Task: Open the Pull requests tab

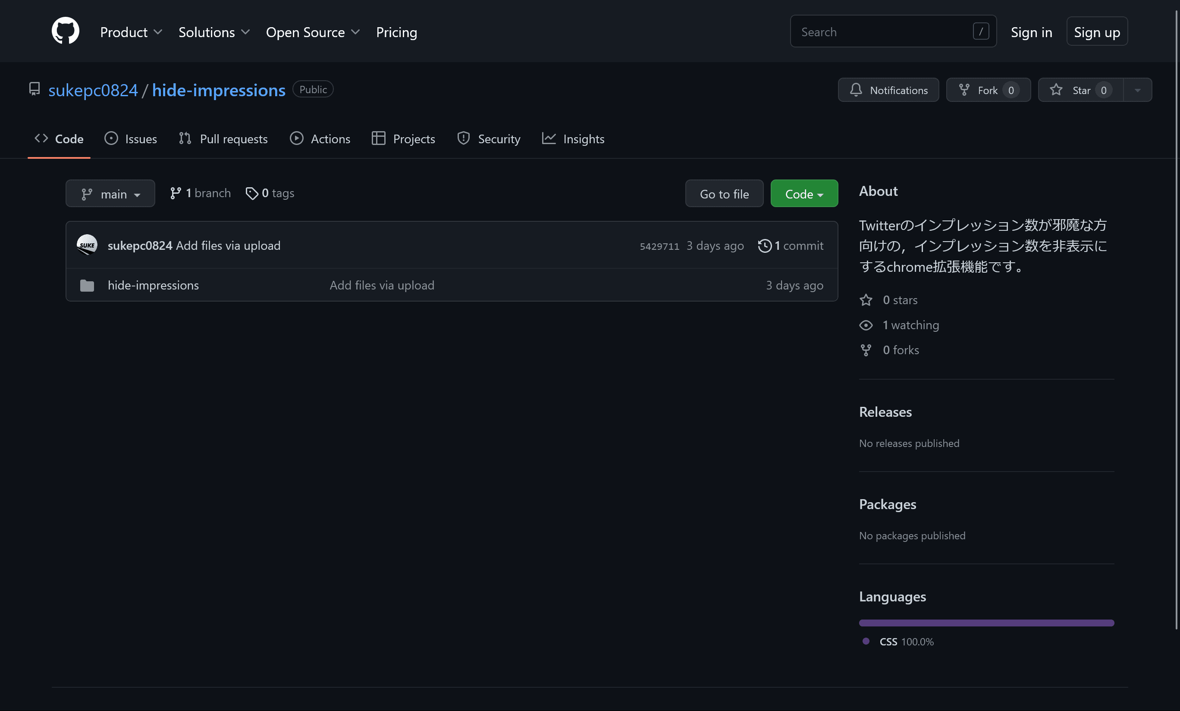Action: 223,139
